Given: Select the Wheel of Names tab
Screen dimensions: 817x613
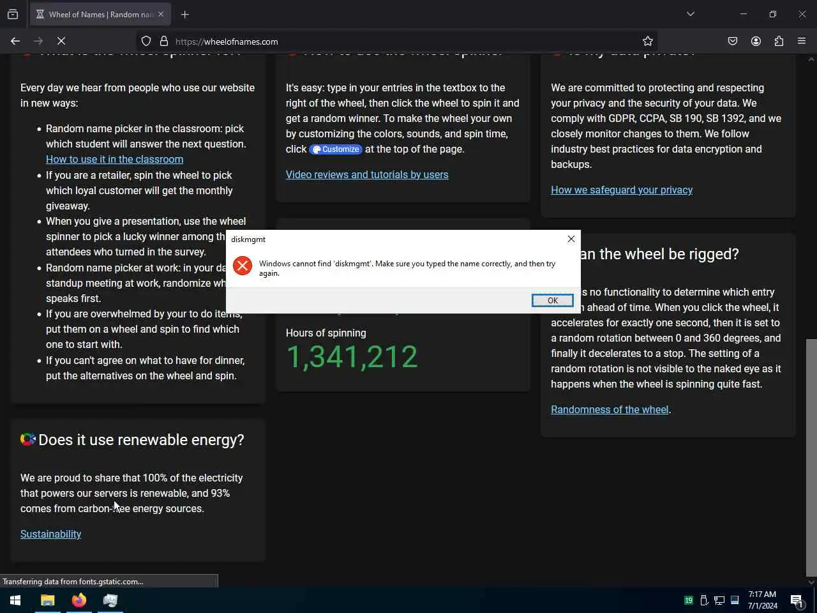Looking at the screenshot, I should pyautogui.click(x=100, y=14).
